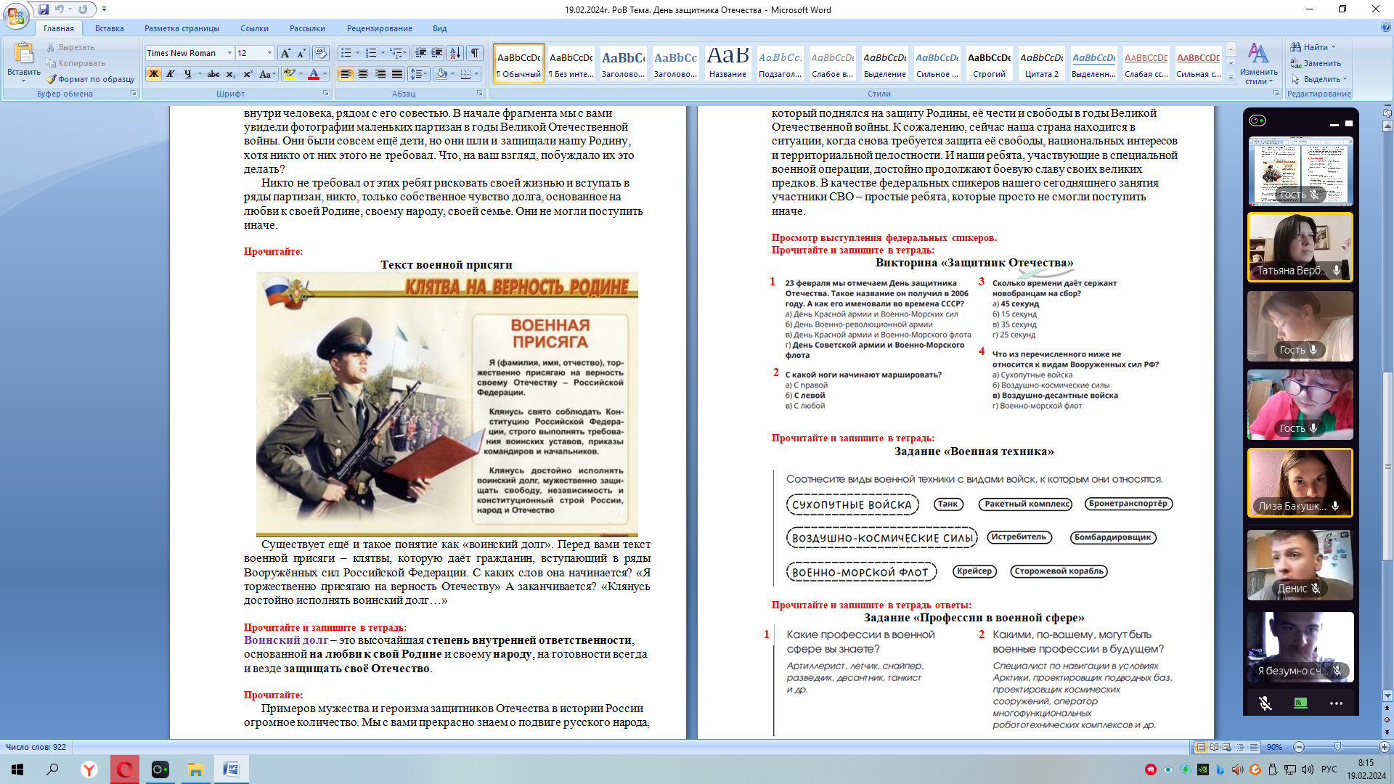The width and height of the screenshot is (1394, 784).
Task: Save document via quick access toolbar
Action: [44, 9]
